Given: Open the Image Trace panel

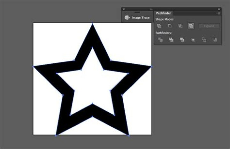Looking at the screenshot, I should point(137,18).
